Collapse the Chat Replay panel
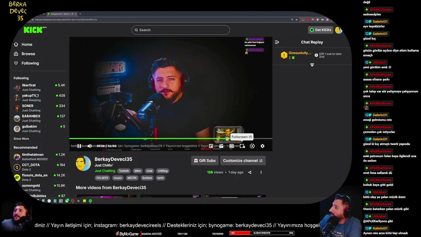The image size is (421, 237). pos(277,42)
